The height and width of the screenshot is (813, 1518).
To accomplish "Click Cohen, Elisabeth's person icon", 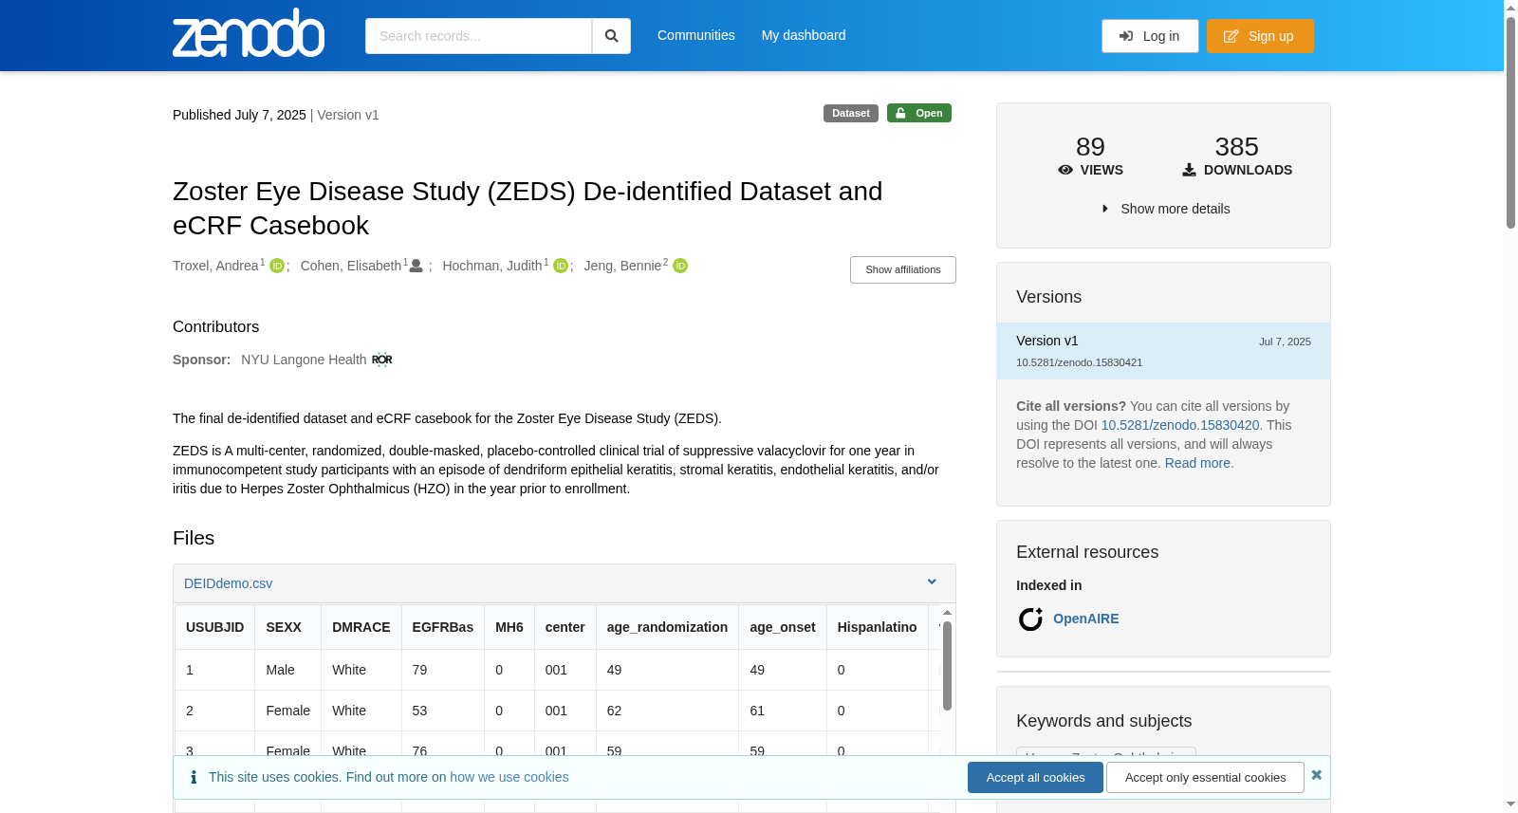I will tap(416, 266).
